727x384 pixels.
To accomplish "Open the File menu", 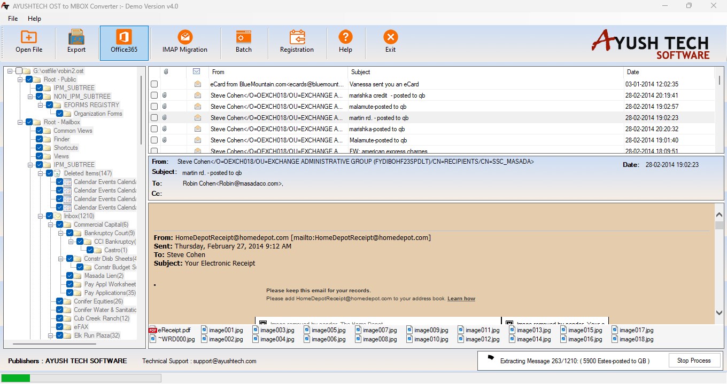I will 13,19.
